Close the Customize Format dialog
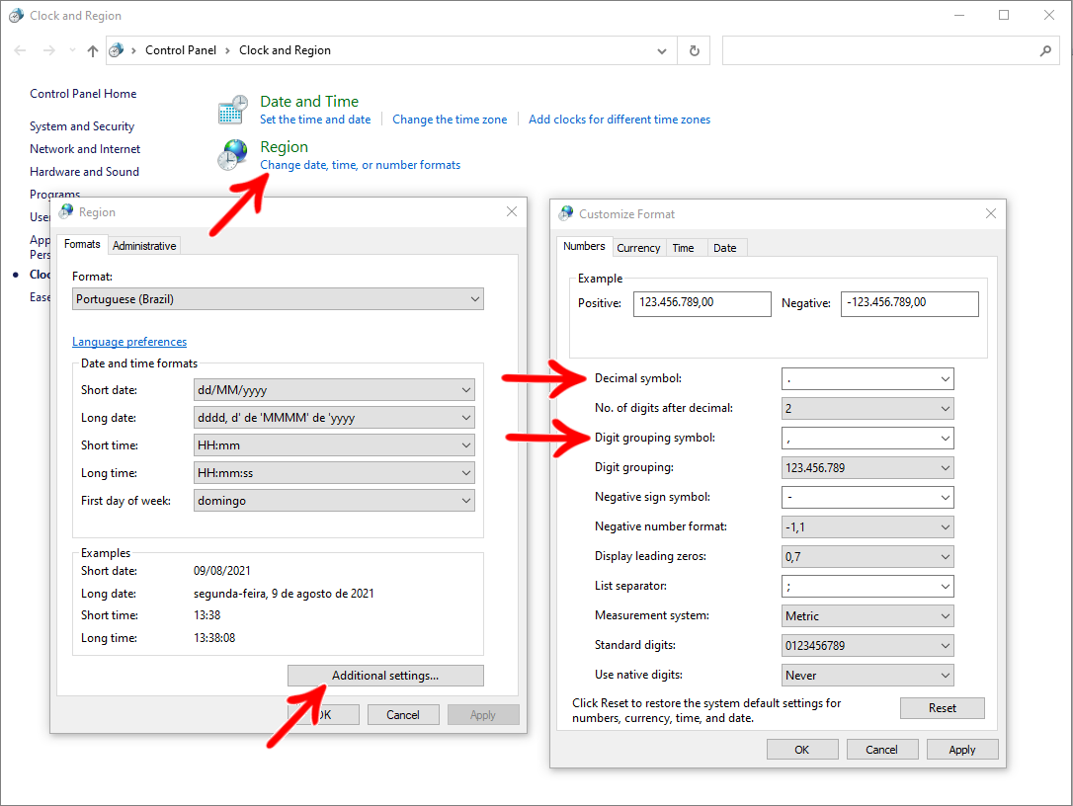This screenshot has width=1073, height=806. click(x=990, y=213)
